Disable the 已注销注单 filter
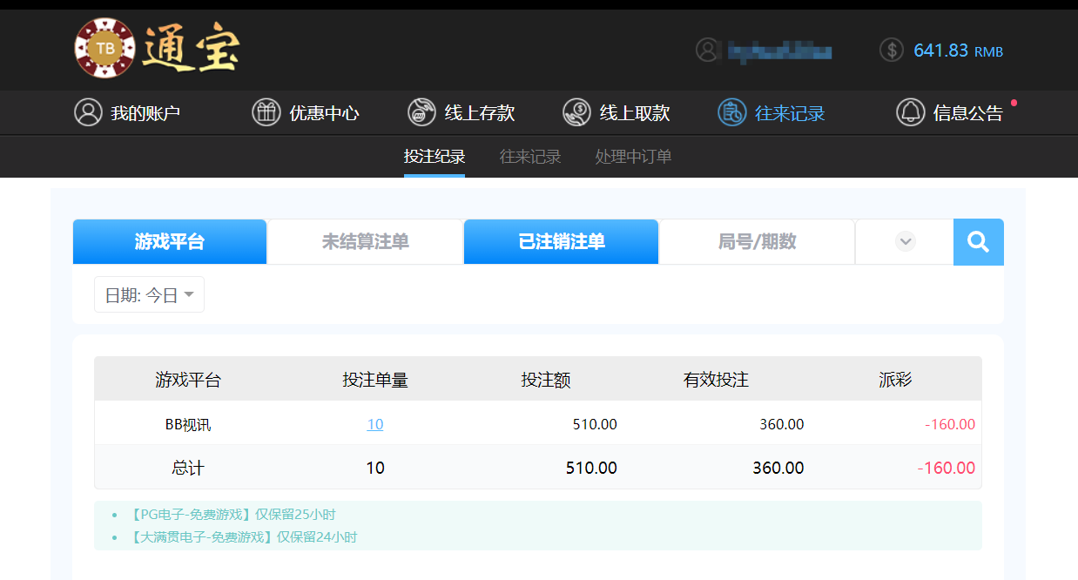 [x=561, y=241]
